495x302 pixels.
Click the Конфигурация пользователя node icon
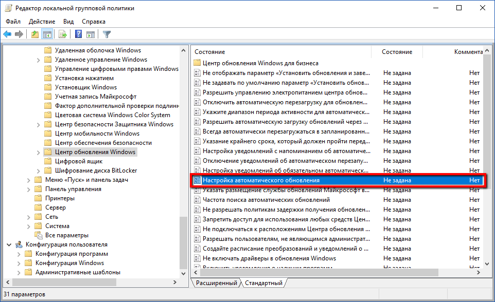click(x=19, y=244)
